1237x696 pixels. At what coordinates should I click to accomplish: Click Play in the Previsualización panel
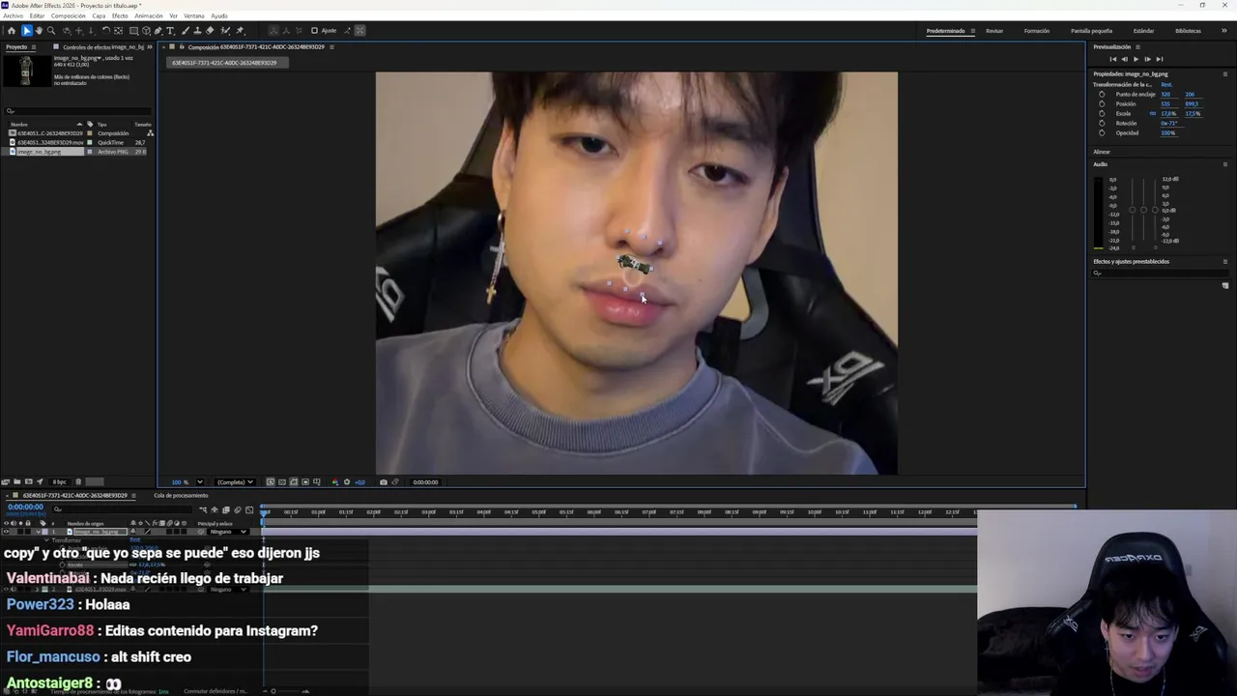pos(1136,59)
